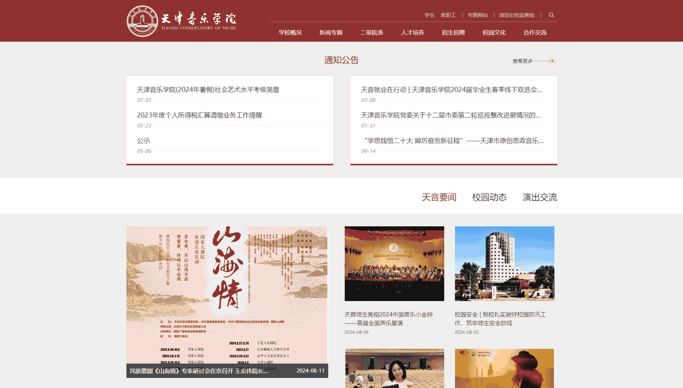Click the 03-08 date

[x=368, y=100]
